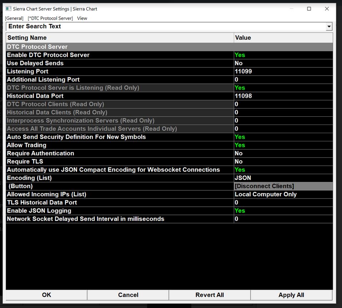Toggle Require Authentication value No

tap(283, 153)
